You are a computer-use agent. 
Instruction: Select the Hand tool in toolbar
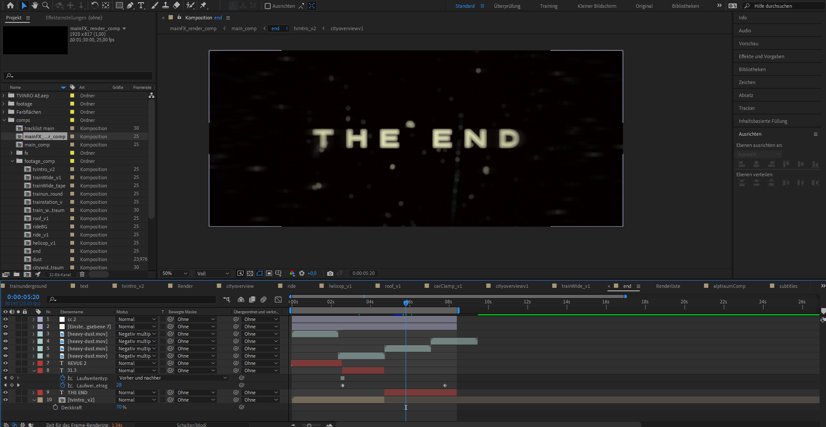click(x=34, y=6)
